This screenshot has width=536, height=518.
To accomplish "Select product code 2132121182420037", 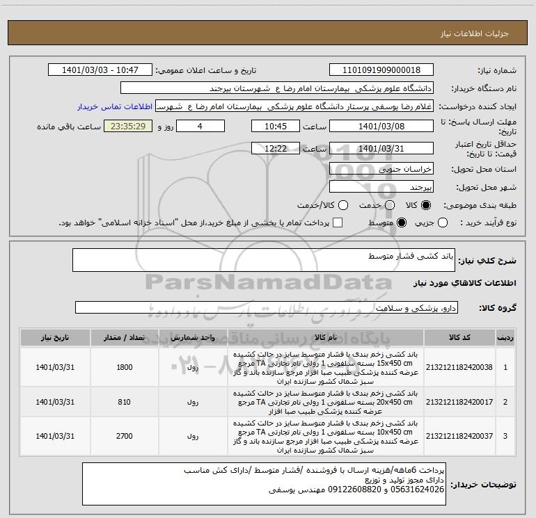I will click(x=459, y=436).
